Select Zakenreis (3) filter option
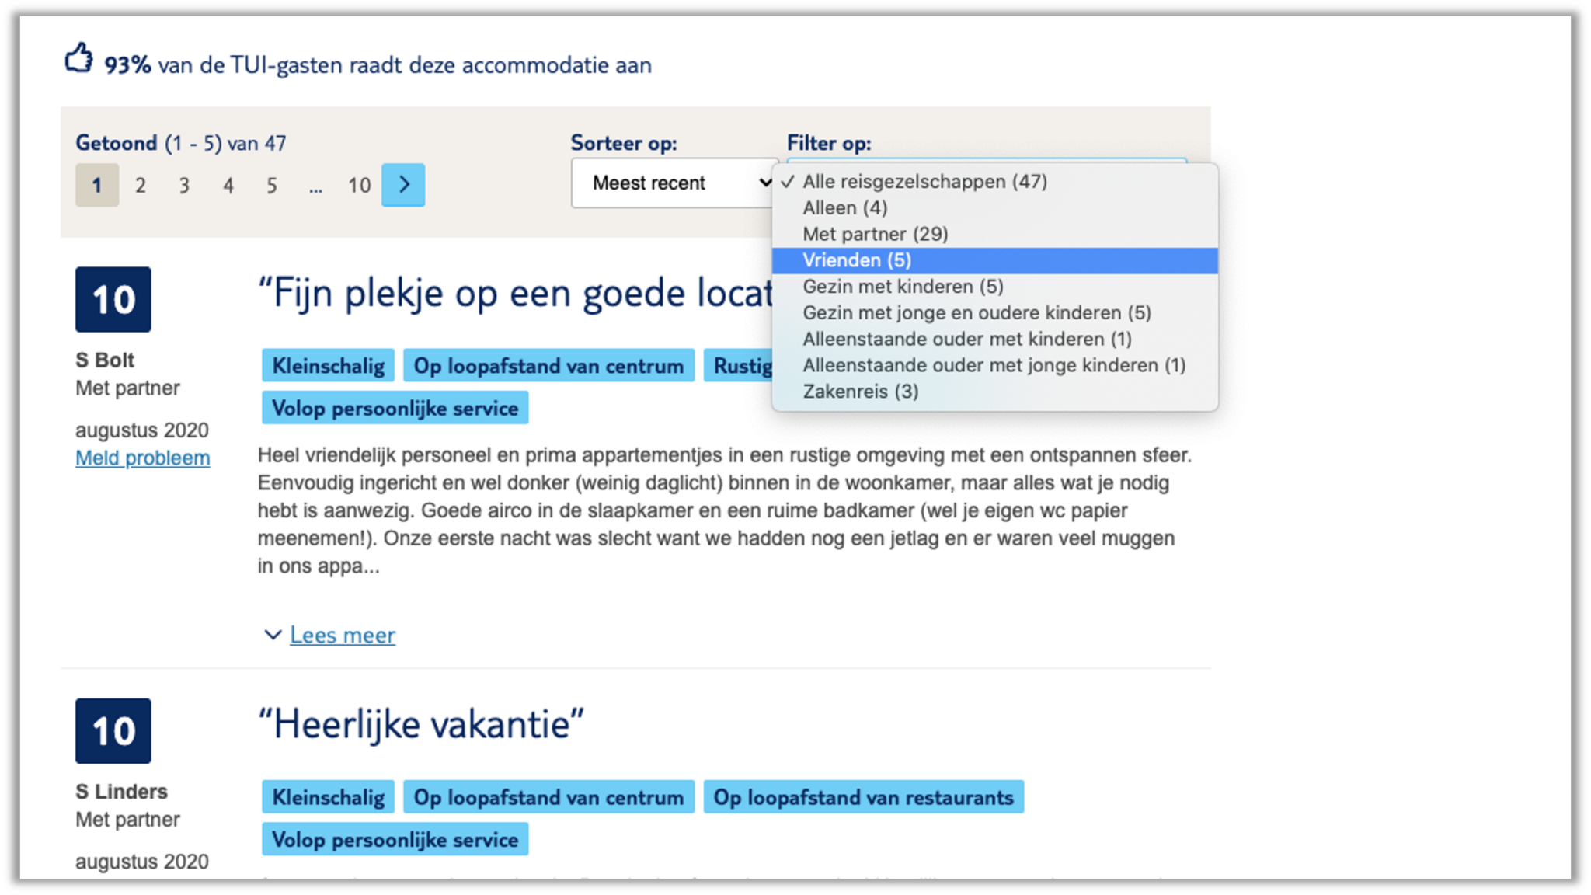 pyautogui.click(x=860, y=392)
